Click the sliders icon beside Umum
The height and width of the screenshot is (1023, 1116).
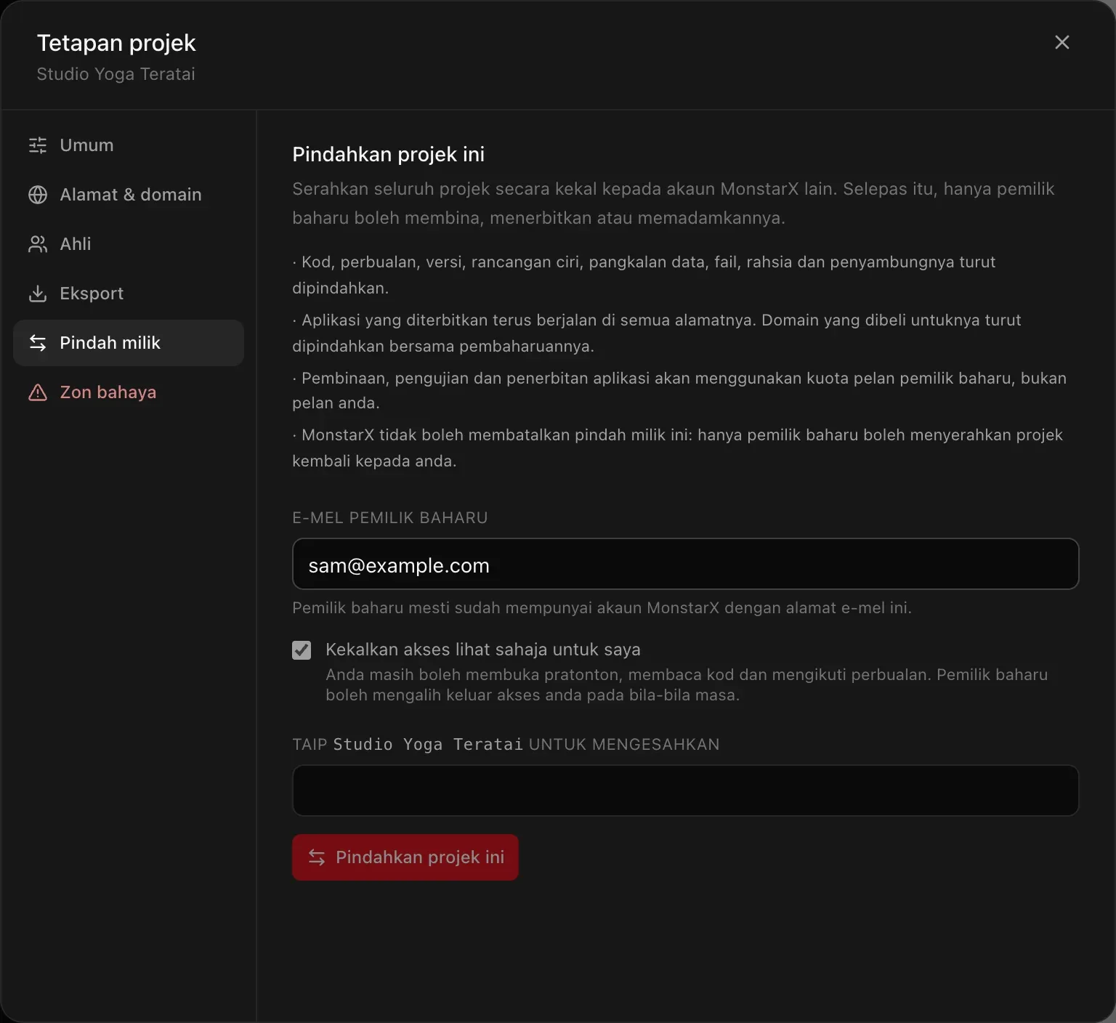coord(38,145)
